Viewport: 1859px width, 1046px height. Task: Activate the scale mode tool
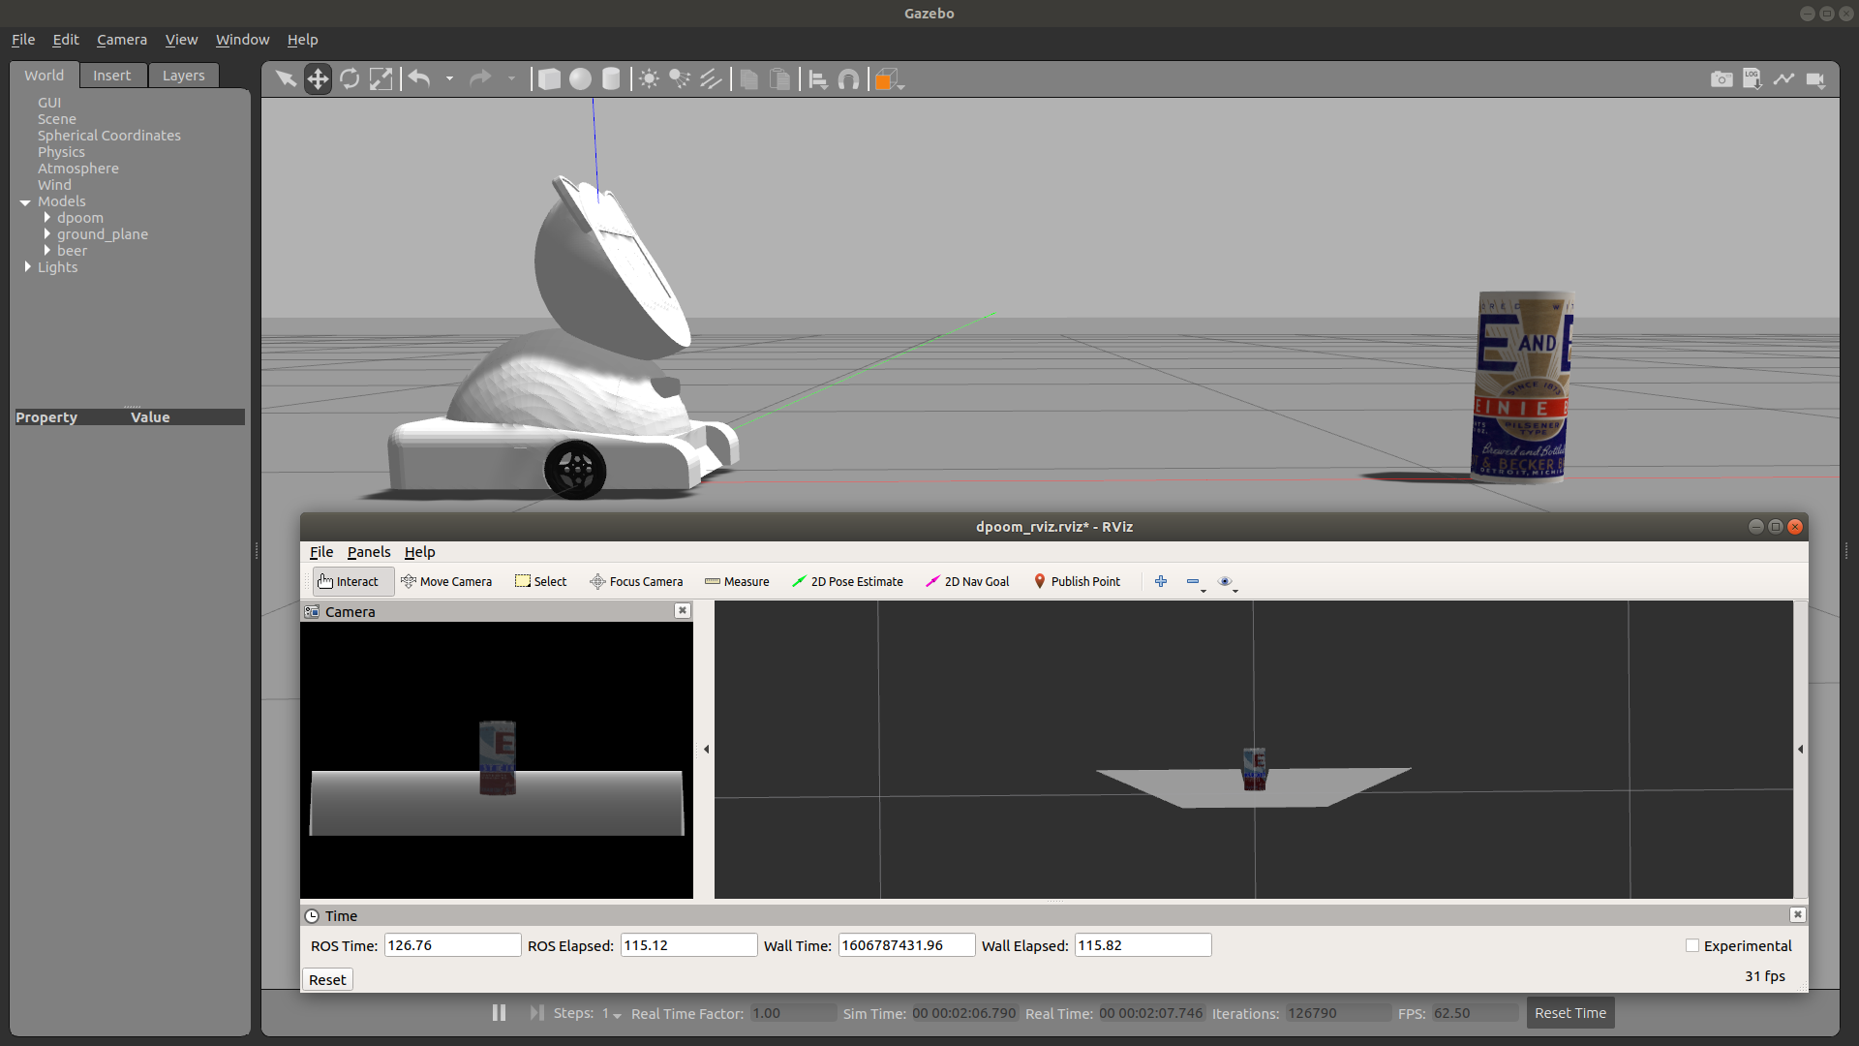pyautogui.click(x=381, y=79)
